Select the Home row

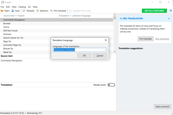click(57, 27)
